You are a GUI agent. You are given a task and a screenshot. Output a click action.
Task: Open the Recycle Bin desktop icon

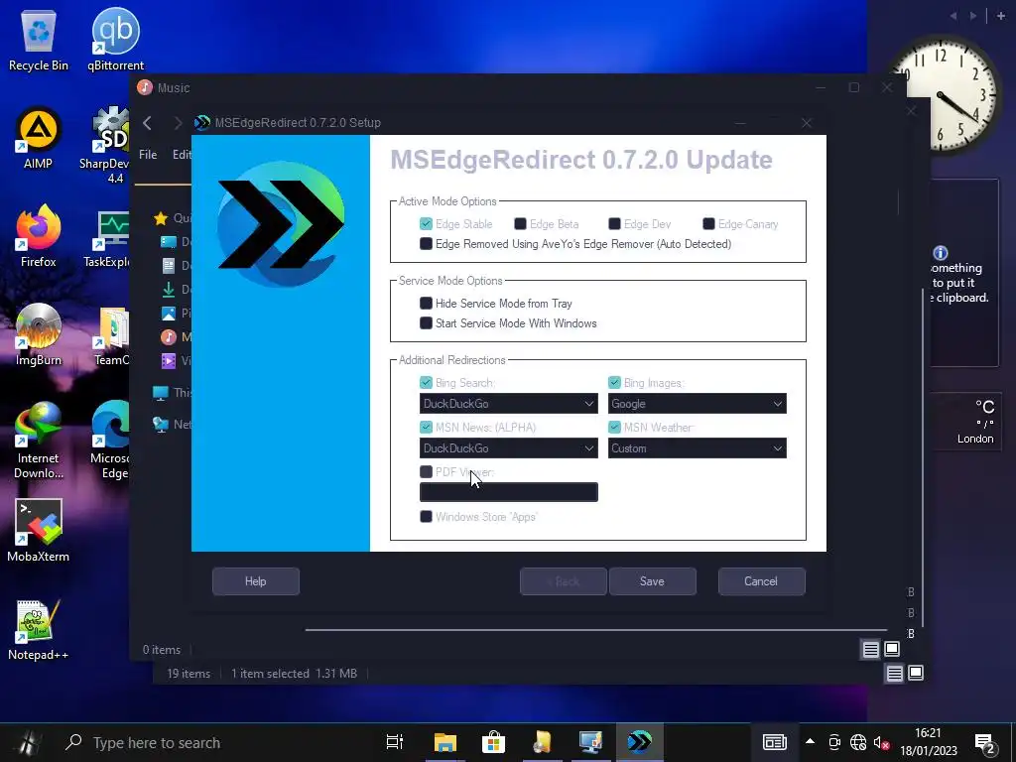pos(39,40)
